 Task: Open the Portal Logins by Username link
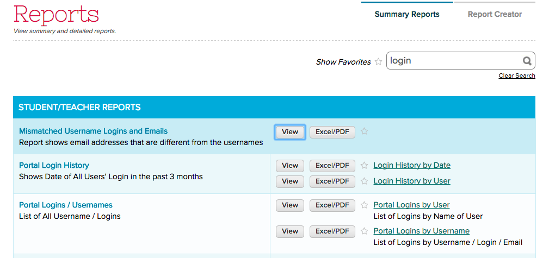(421, 231)
